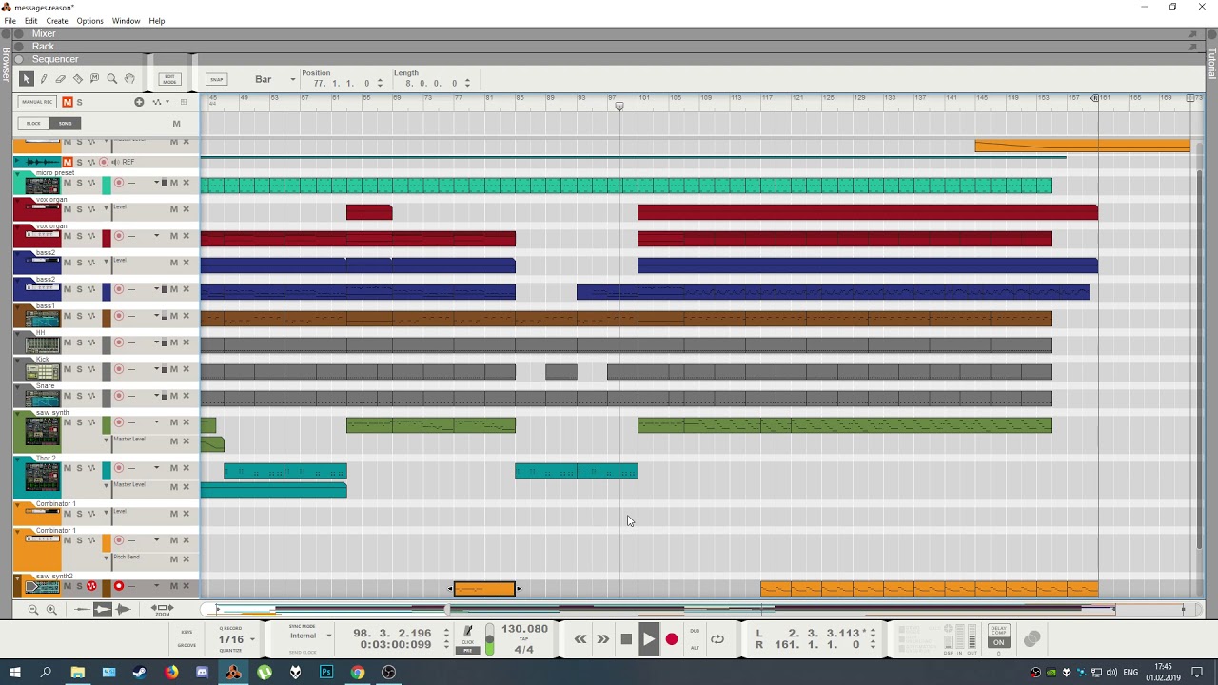1218x685 pixels.
Task: Switch to Song view
Action: tap(66, 123)
